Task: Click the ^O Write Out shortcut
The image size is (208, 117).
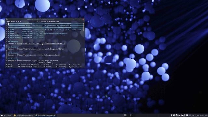Action: [x=24, y=65]
